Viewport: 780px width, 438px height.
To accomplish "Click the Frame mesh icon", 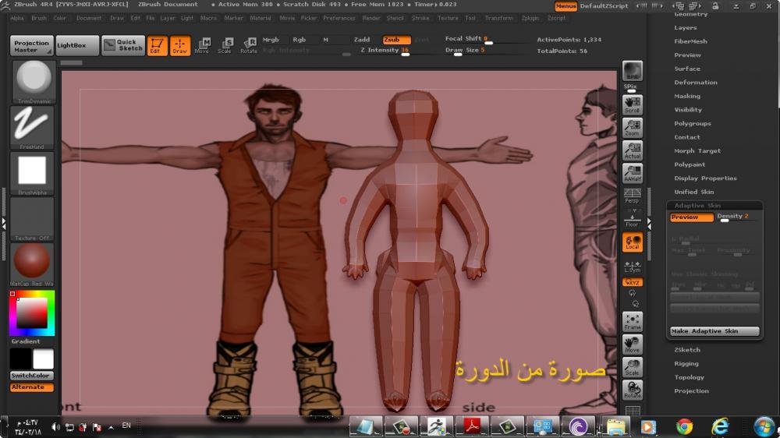I will 633,321.
